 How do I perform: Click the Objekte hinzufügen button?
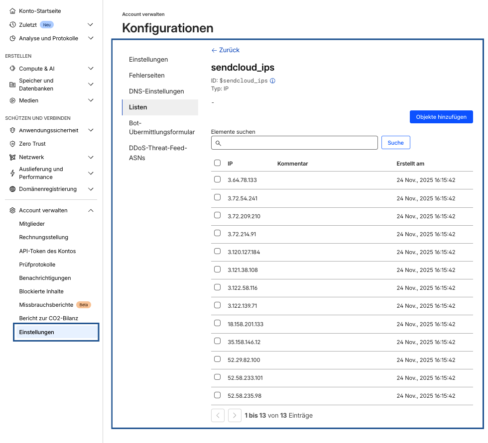click(441, 117)
